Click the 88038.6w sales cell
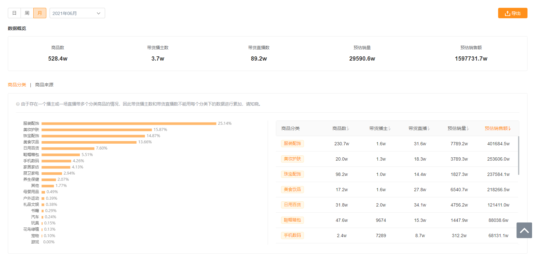The image size is (535, 257). click(x=498, y=220)
